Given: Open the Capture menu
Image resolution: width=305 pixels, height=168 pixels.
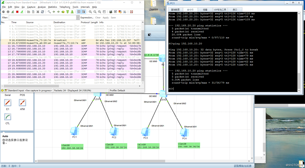Looking at the screenshot, I should tap(31, 7).
